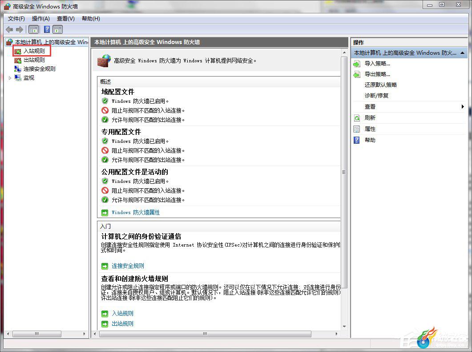Viewport: 472px width, 352px height.
Task: Open the 连接安全规则 link in 入门 section
Action: click(128, 266)
